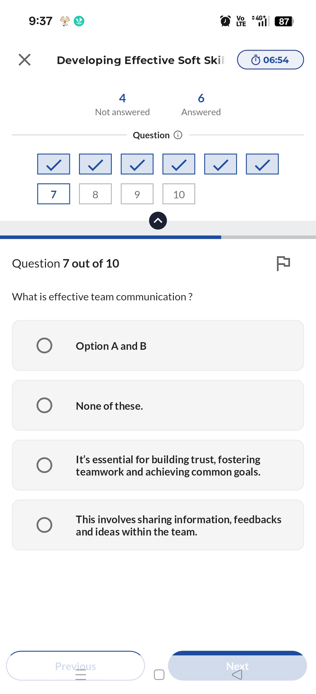
Task: Jump to question 8
Action: tap(95, 194)
